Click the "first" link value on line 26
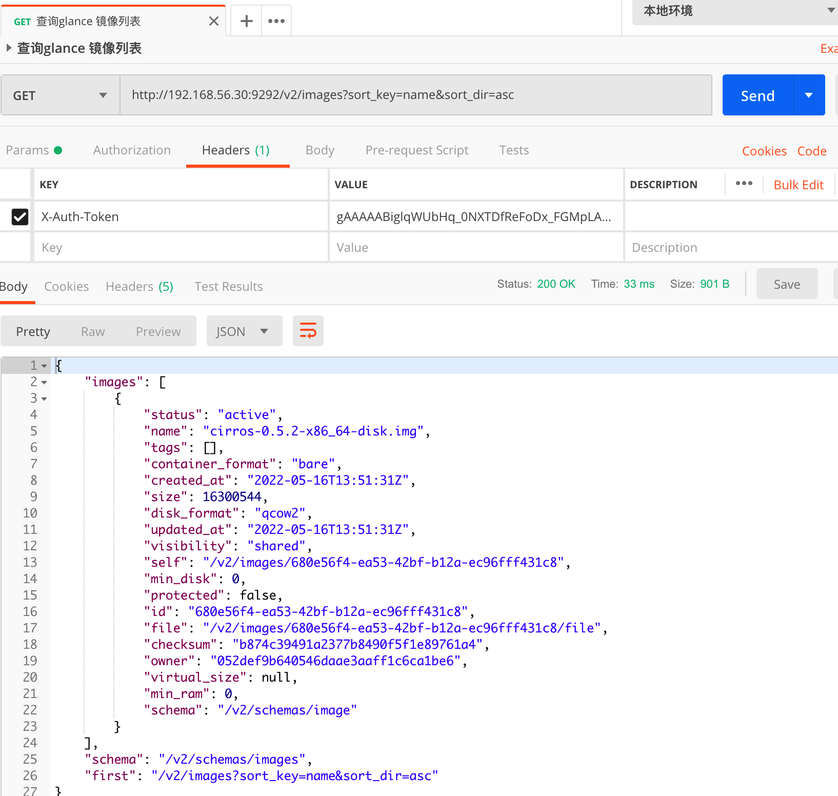Image resolution: width=838 pixels, height=796 pixels. coord(295,776)
